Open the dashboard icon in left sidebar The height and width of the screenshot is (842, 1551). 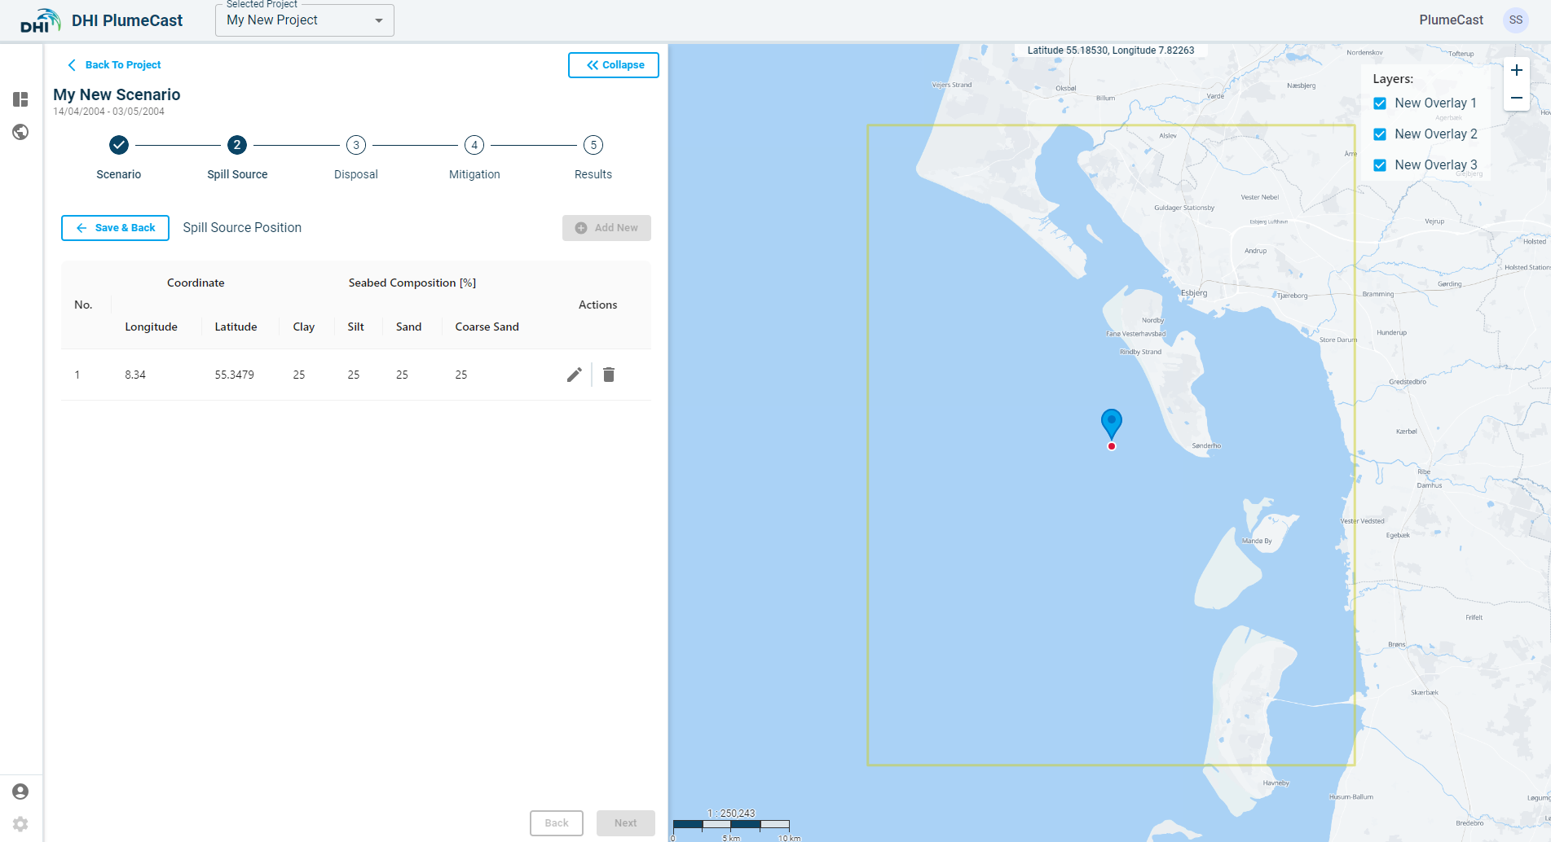(x=20, y=99)
